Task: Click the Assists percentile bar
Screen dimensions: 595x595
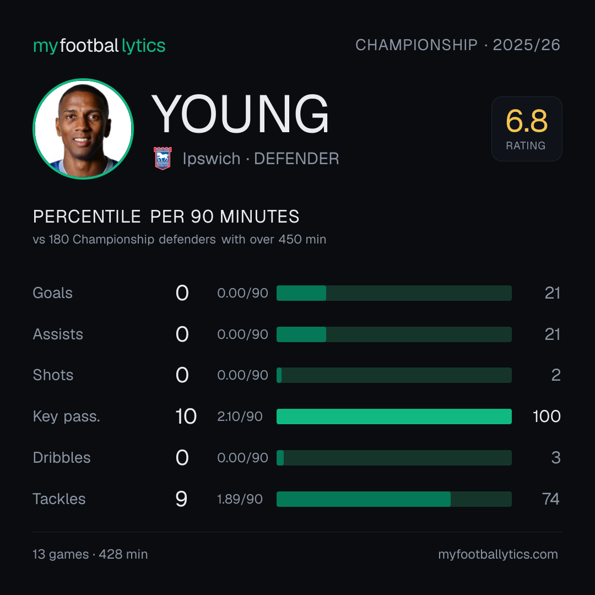Action: pos(394,334)
